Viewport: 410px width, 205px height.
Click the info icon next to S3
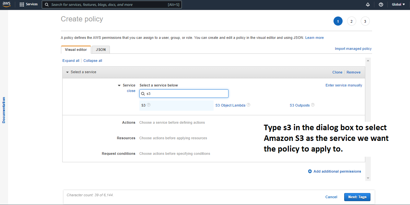(x=149, y=105)
